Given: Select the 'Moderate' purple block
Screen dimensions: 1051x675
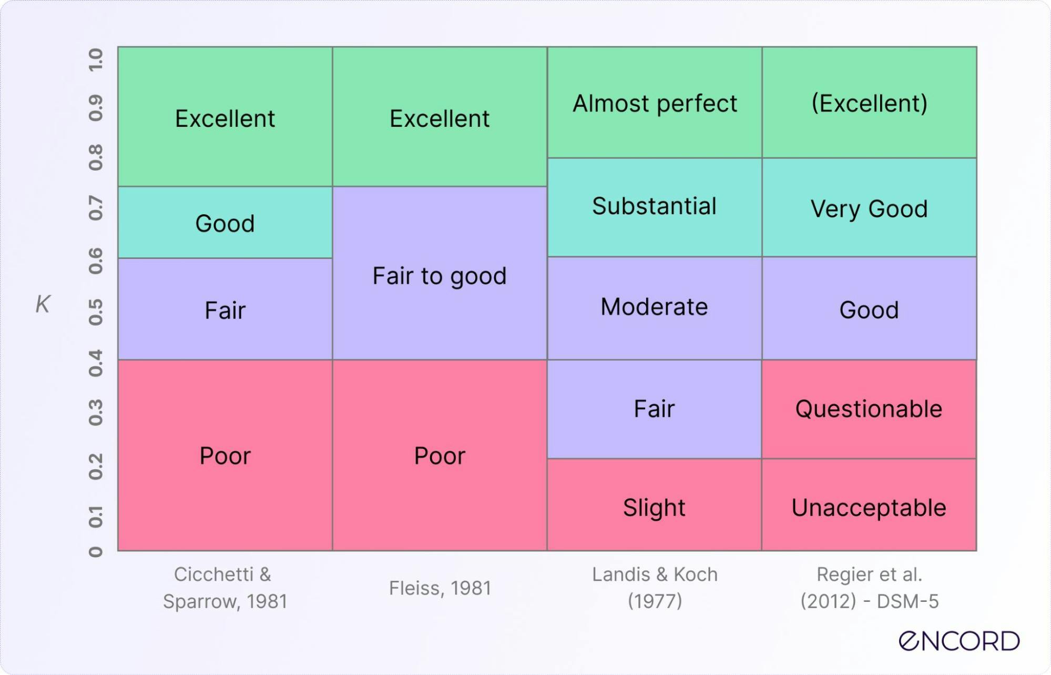Looking at the screenshot, I should pos(655,307).
